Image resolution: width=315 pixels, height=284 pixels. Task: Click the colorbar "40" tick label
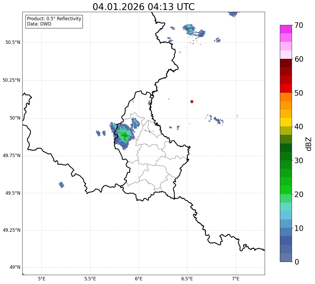coord(299,127)
